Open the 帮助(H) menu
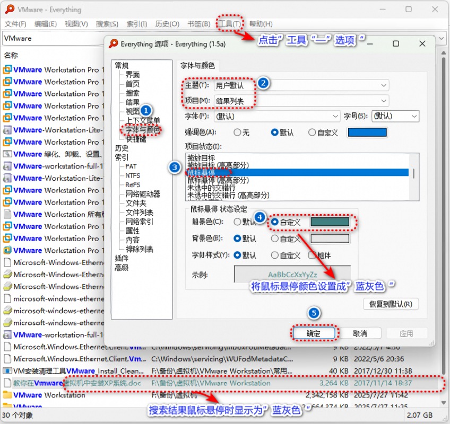 tap(261, 24)
